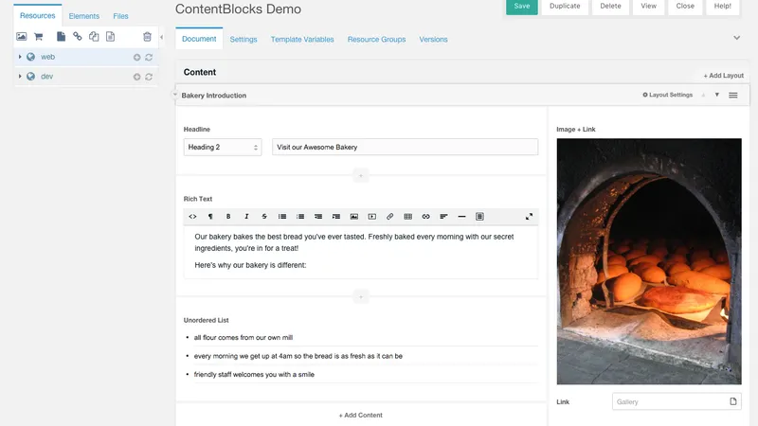
Task: Open paragraph formatting in Rich Text toolbar
Action: pos(210,217)
